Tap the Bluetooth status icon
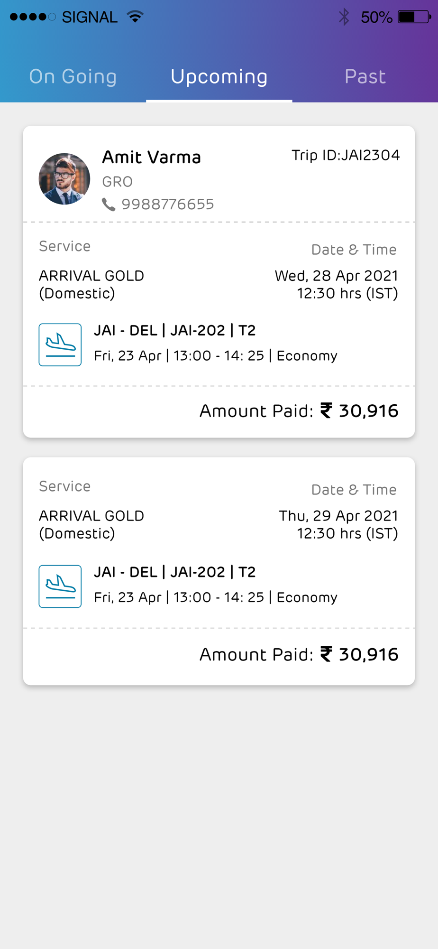Screen dimensions: 438x949 point(344,17)
